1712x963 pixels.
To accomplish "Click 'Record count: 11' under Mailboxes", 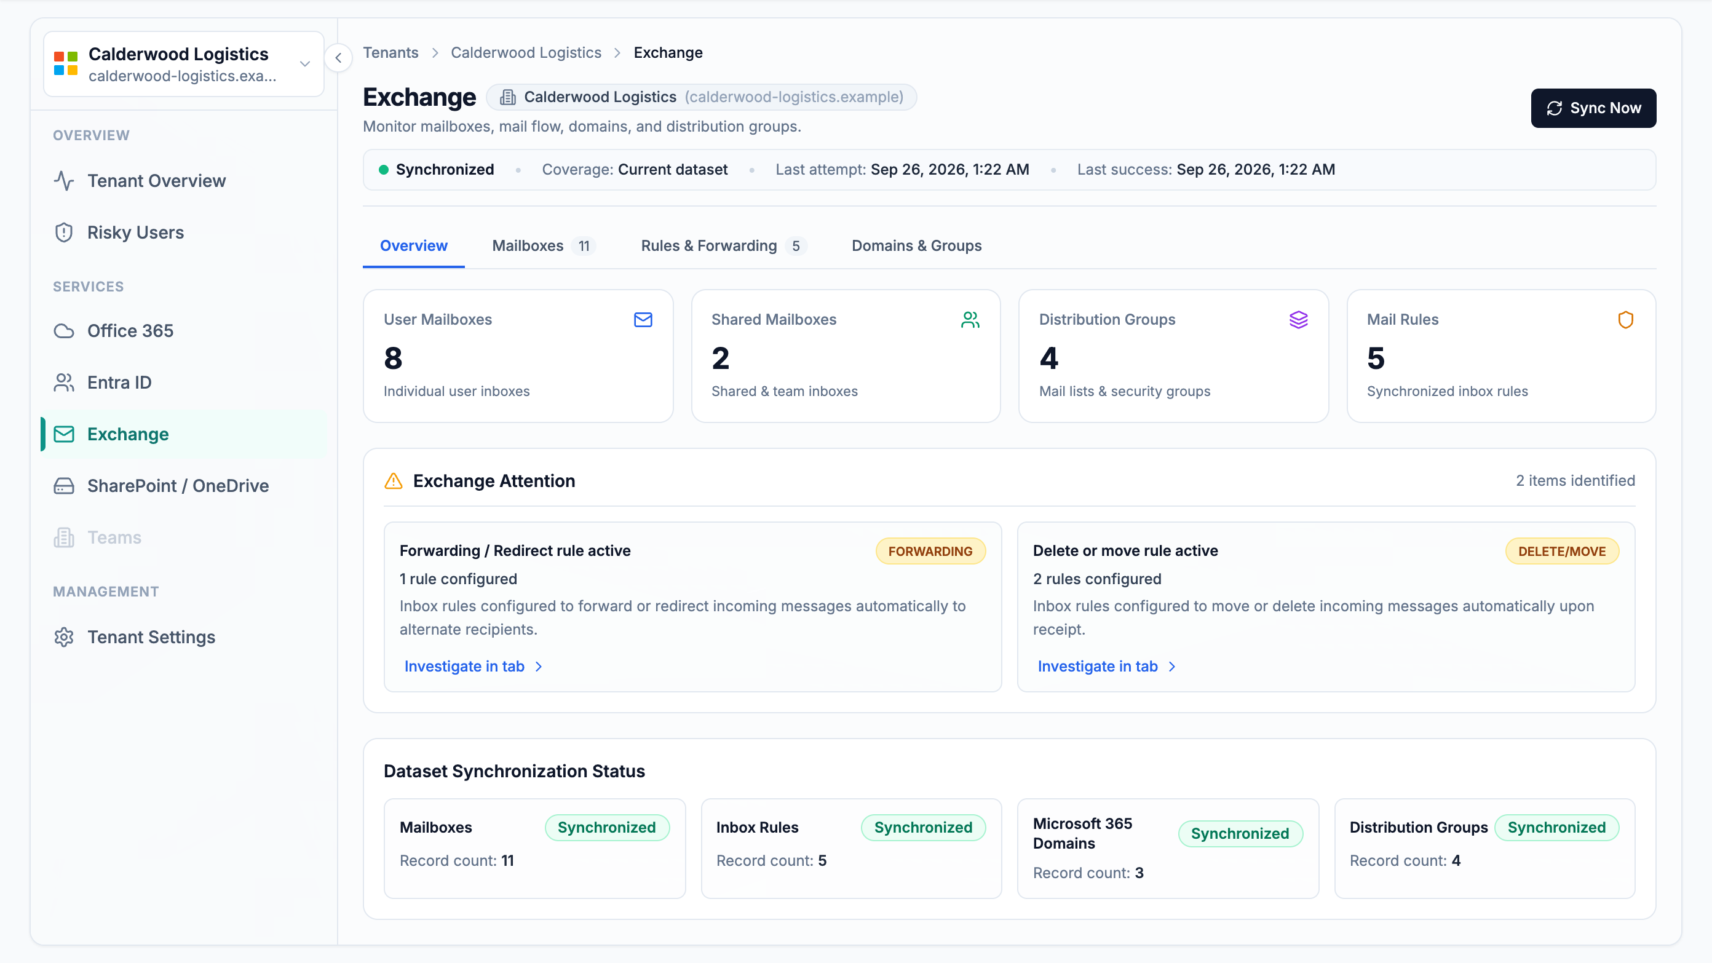I will pos(456,861).
